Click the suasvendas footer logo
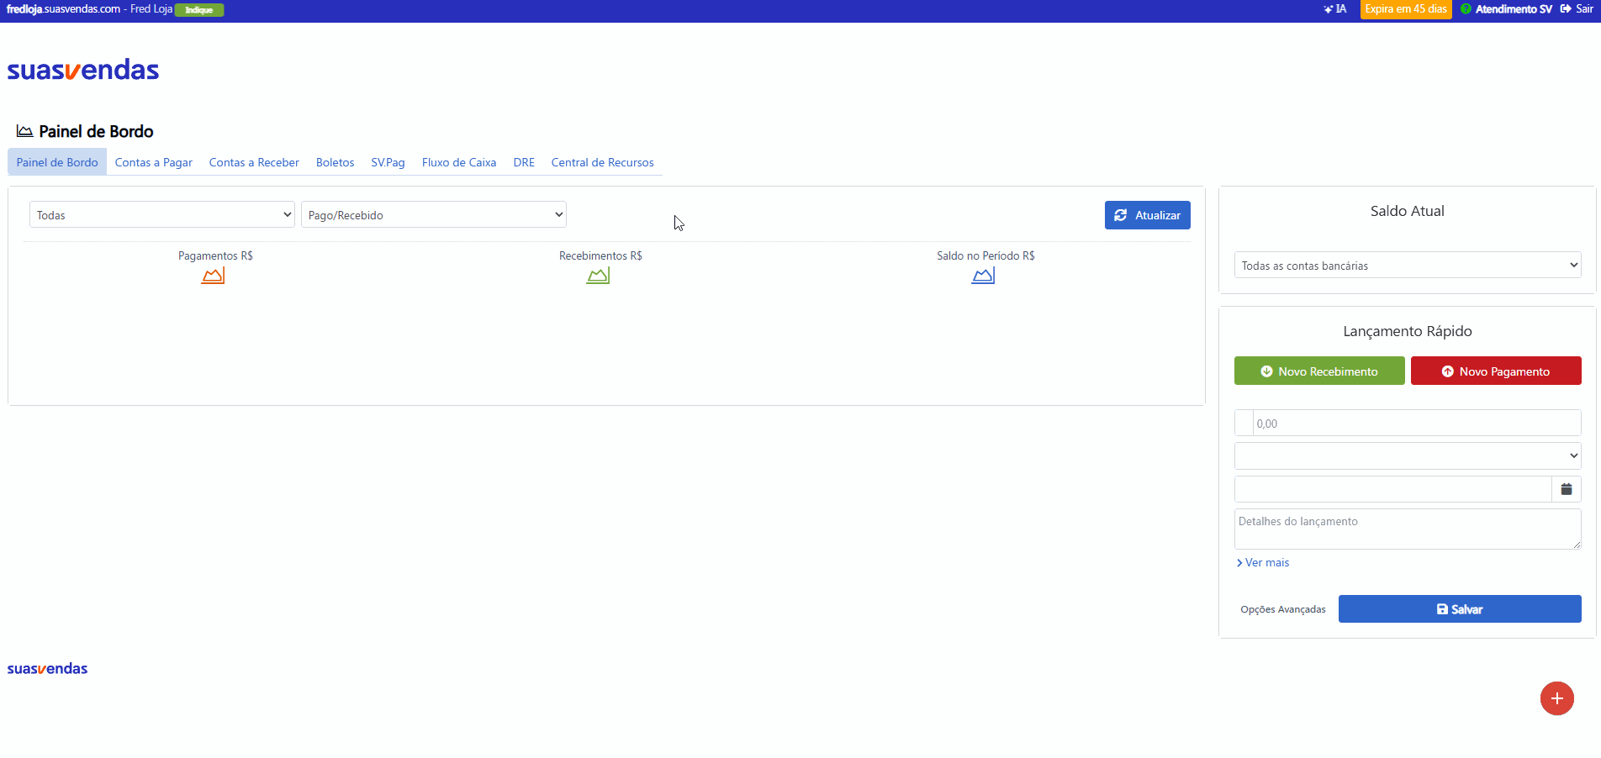 click(48, 669)
